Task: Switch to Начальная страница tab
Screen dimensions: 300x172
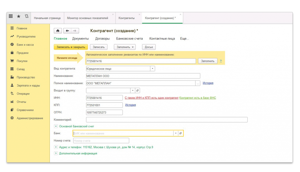Action: click(47, 18)
